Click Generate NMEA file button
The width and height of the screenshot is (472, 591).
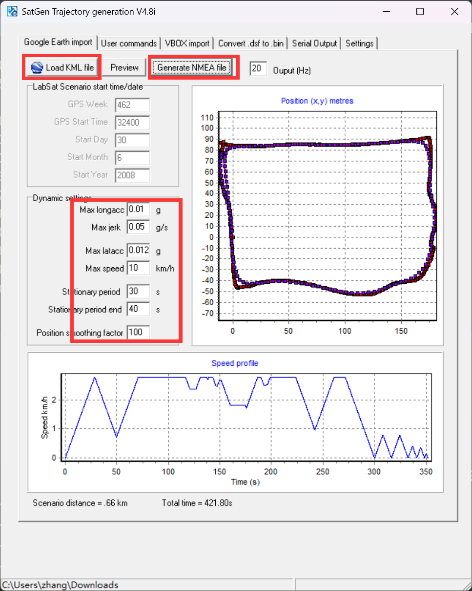click(192, 67)
